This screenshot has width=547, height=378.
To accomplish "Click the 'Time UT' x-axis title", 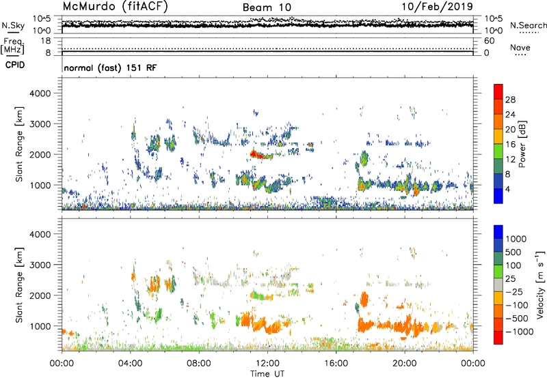I will coord(267,374).
